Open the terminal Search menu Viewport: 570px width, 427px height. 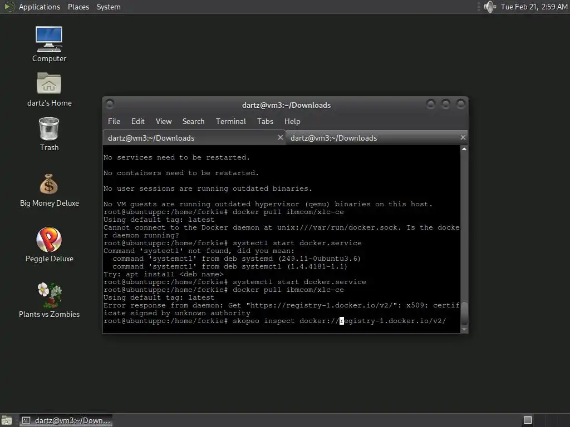(193, 121)
